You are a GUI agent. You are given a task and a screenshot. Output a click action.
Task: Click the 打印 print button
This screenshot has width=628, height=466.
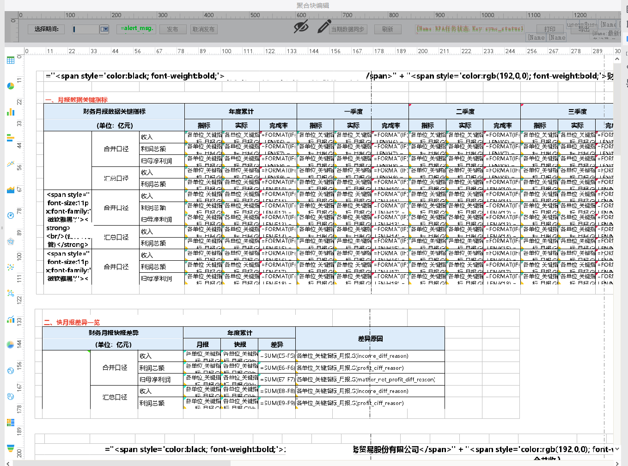point(549,29)
